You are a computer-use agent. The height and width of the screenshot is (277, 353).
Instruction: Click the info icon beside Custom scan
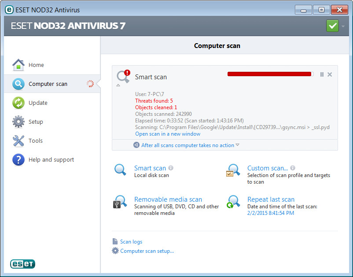(293, 168)
